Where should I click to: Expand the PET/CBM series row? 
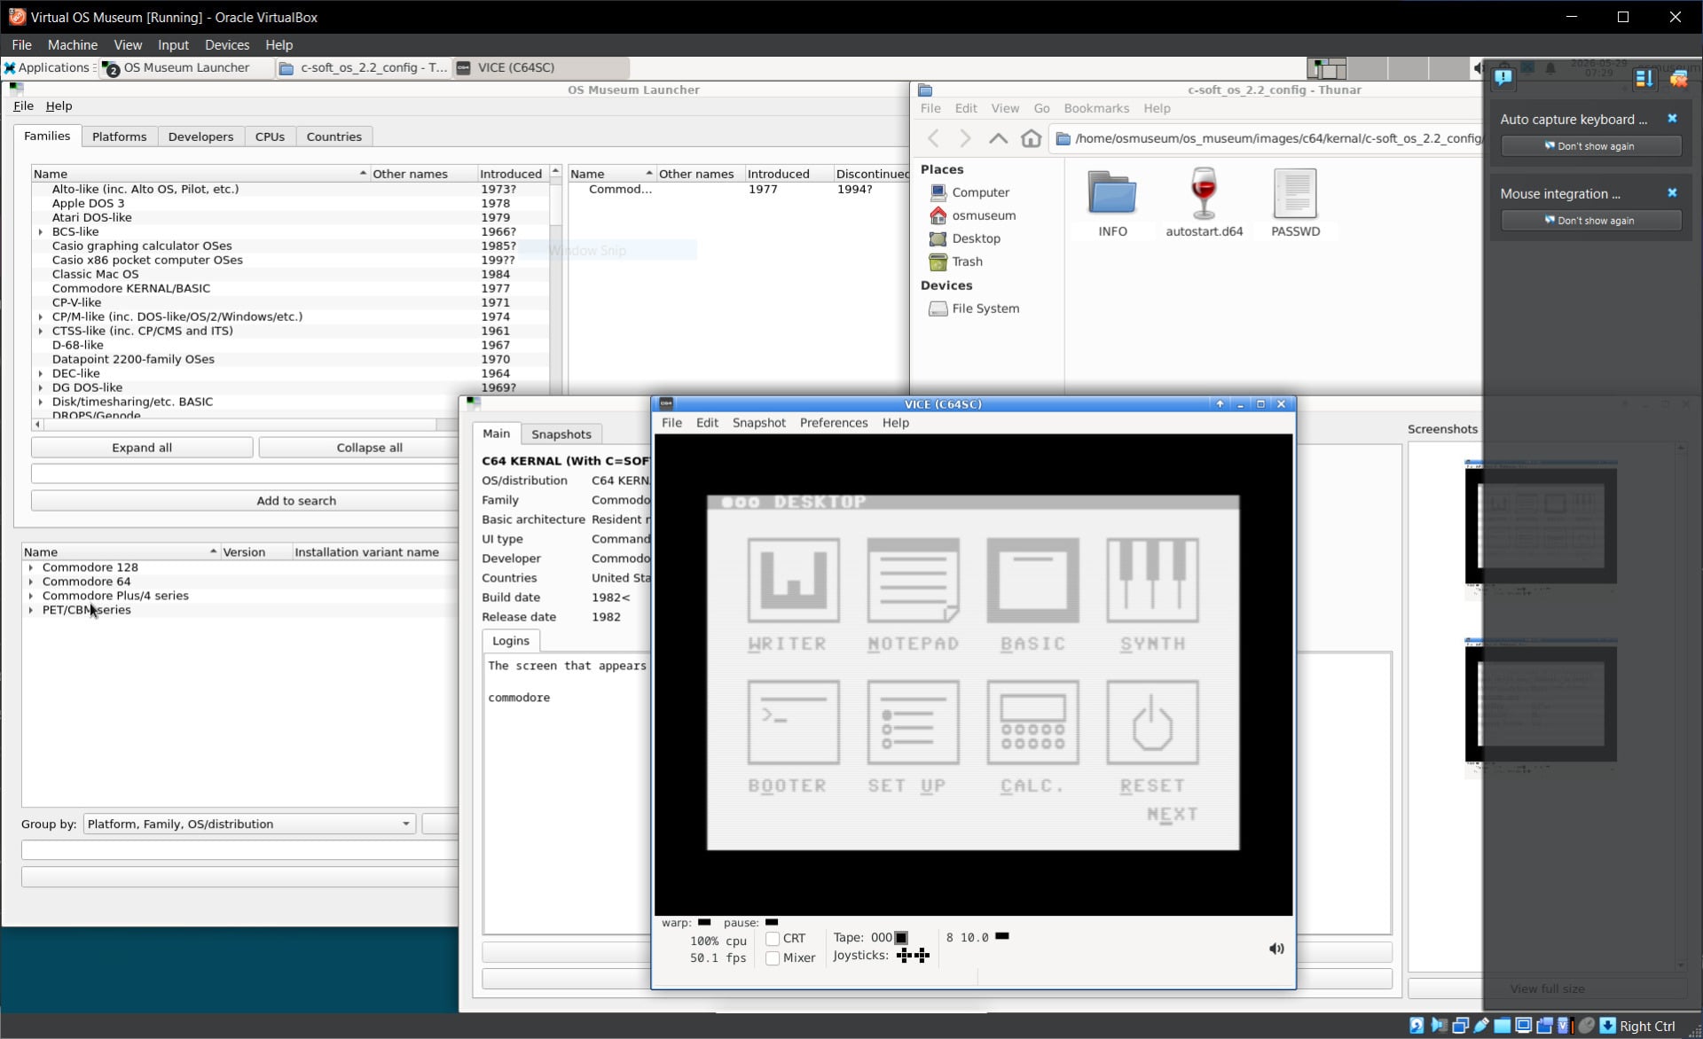[31, 611]
